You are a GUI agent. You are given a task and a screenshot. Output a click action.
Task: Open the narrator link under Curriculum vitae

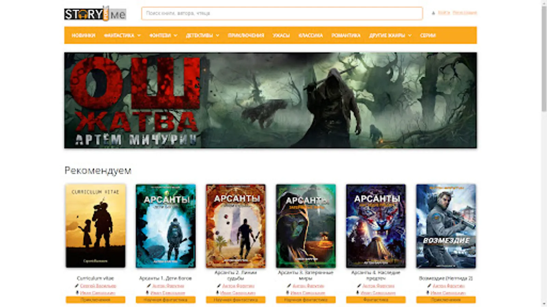[x=98, y=293]
